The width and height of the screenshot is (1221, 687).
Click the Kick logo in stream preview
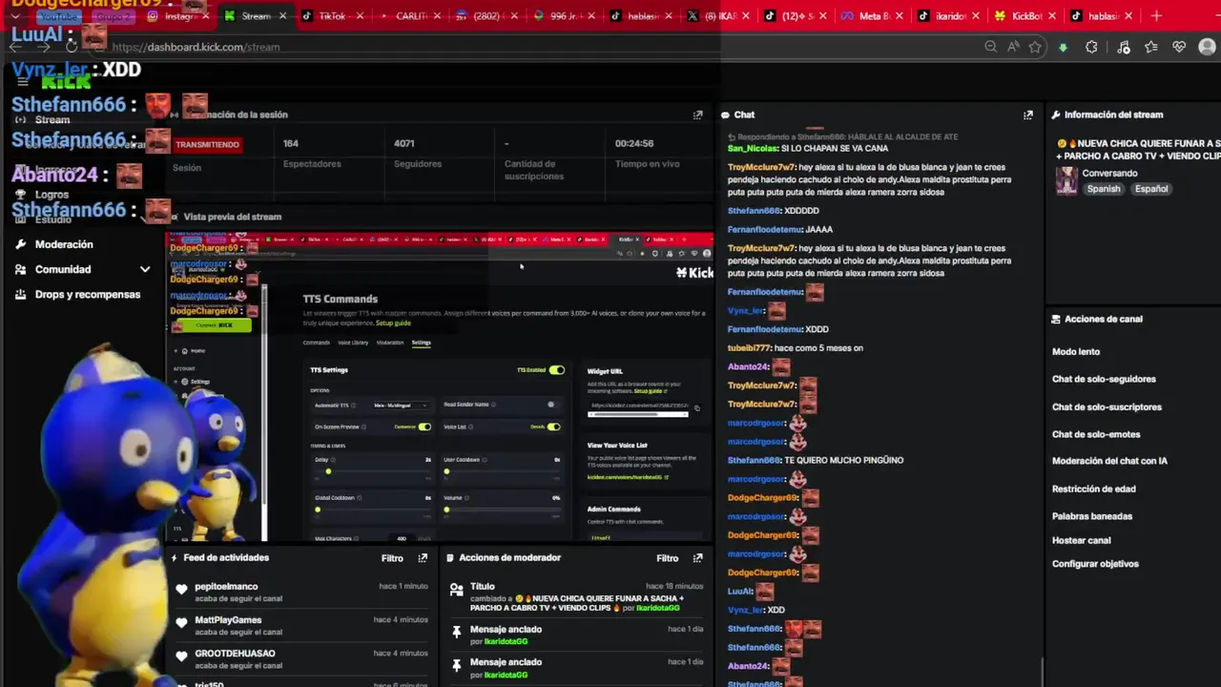pos(694,273)
